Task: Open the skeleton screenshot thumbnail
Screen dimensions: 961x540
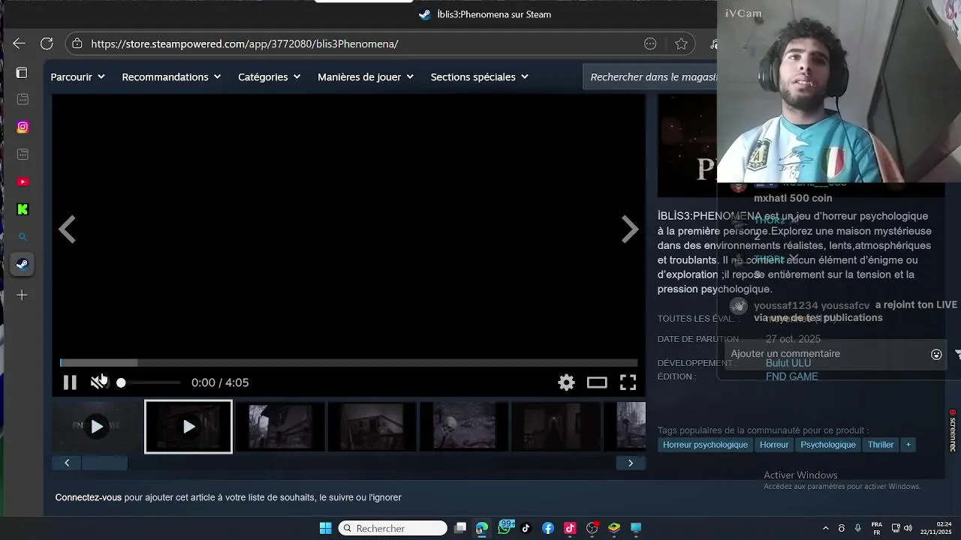Action: pos(463,427)
